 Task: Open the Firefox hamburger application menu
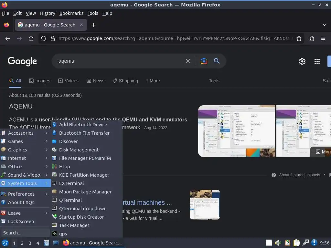pos(323,39)
